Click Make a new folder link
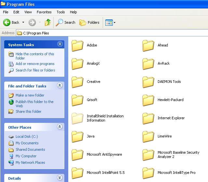Viewport: 208px width, 182px height. (30, 95)
